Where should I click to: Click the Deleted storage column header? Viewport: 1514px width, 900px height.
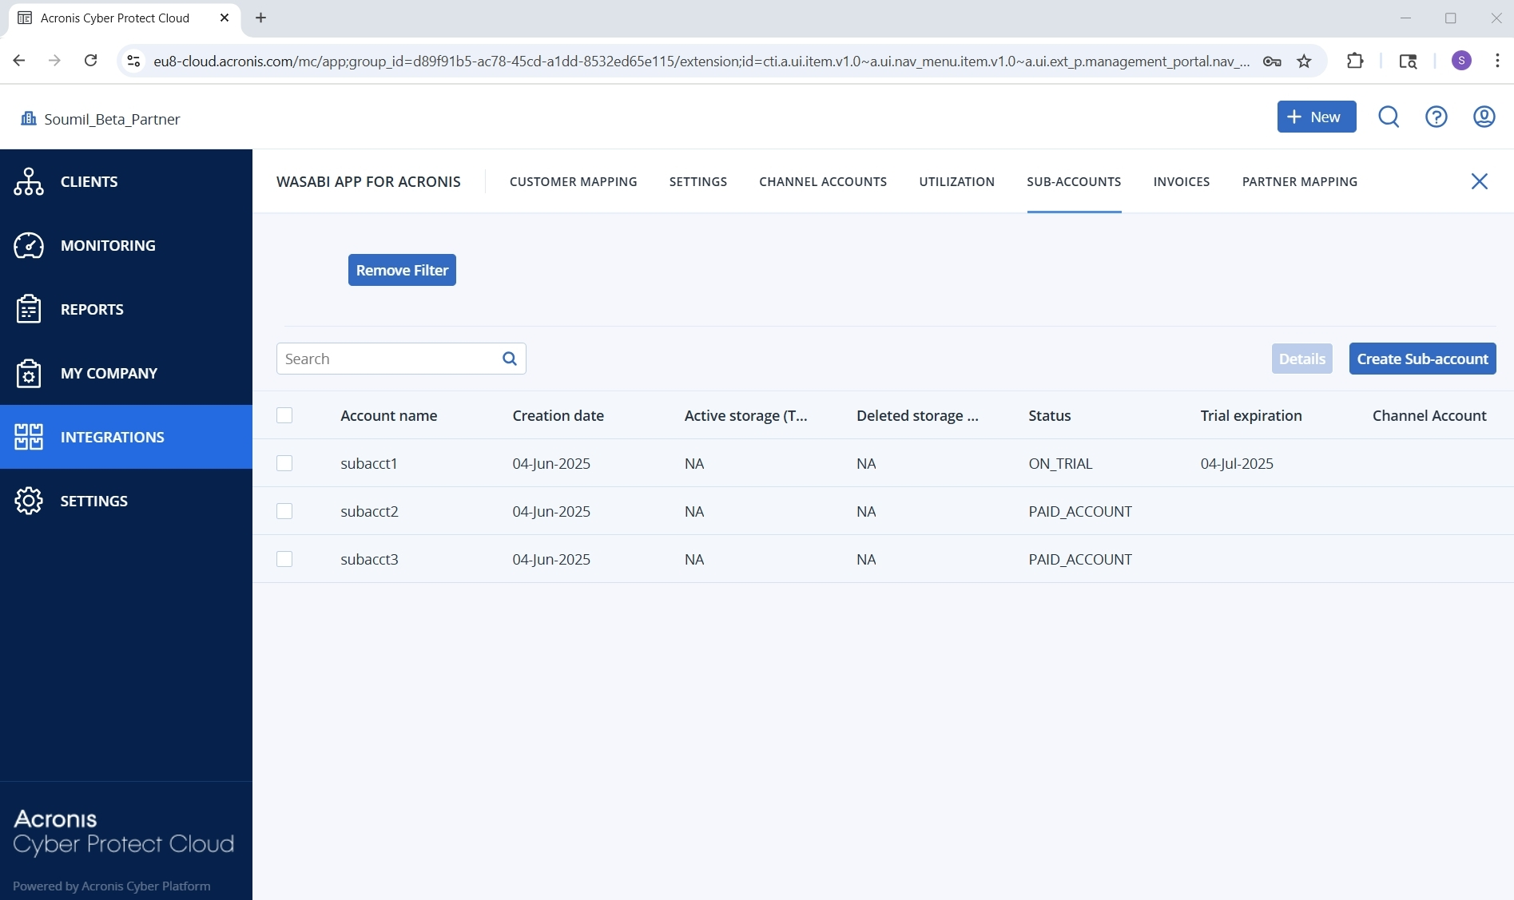[x=917, y=415]
